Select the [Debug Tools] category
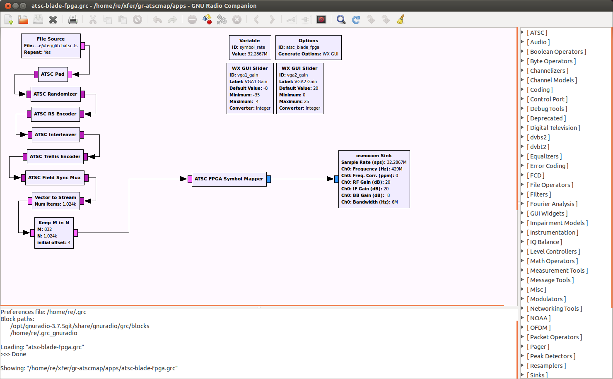The width and height of the screenshot is (613, 379). [x=547, y=109]
